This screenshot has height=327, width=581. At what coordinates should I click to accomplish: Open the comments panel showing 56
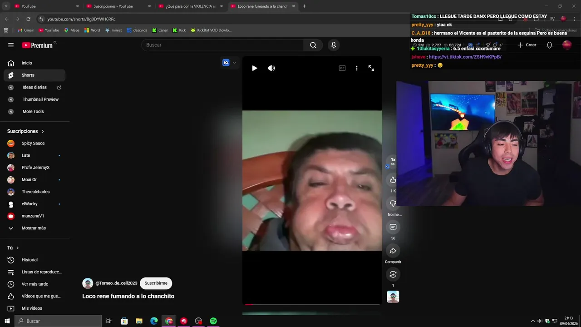393,227
